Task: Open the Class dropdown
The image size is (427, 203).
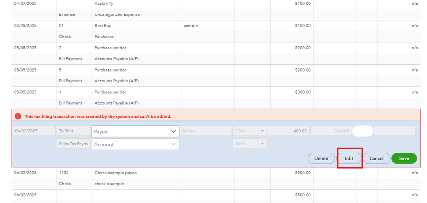Action: tap(262, 131)
